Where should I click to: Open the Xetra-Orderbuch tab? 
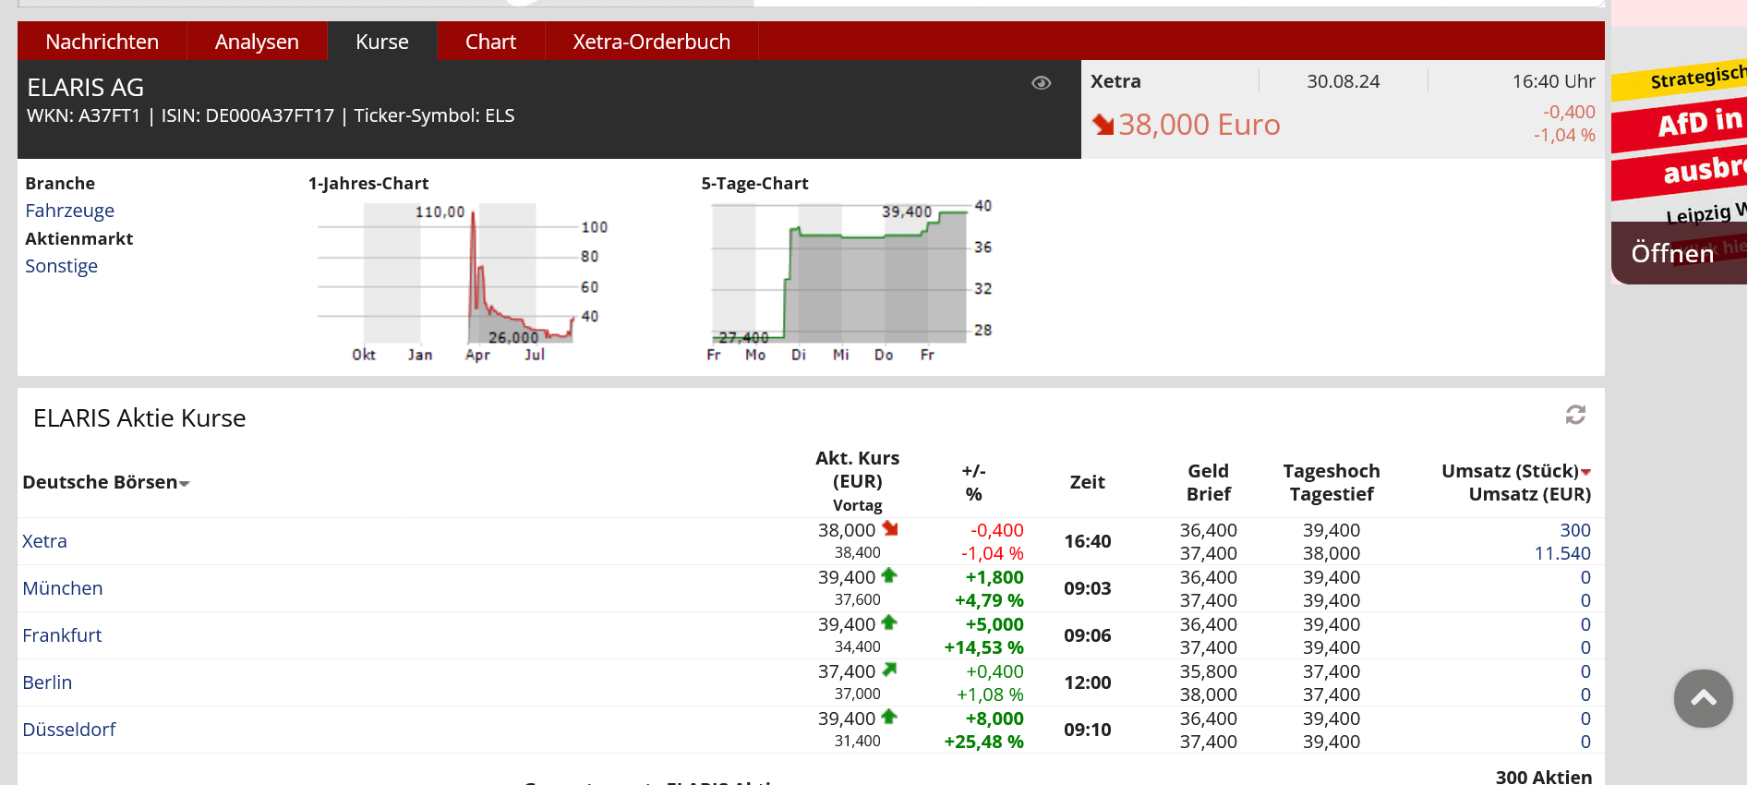[x=651, y=42]
